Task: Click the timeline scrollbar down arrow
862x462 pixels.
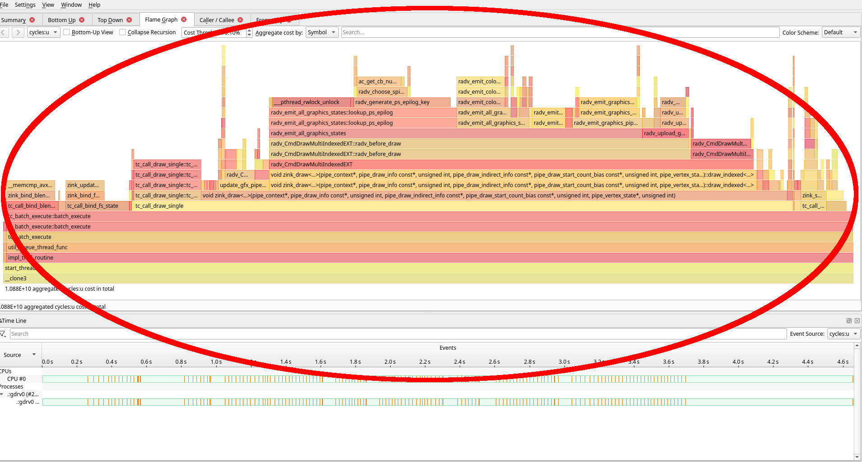Action: coord(857,457)
